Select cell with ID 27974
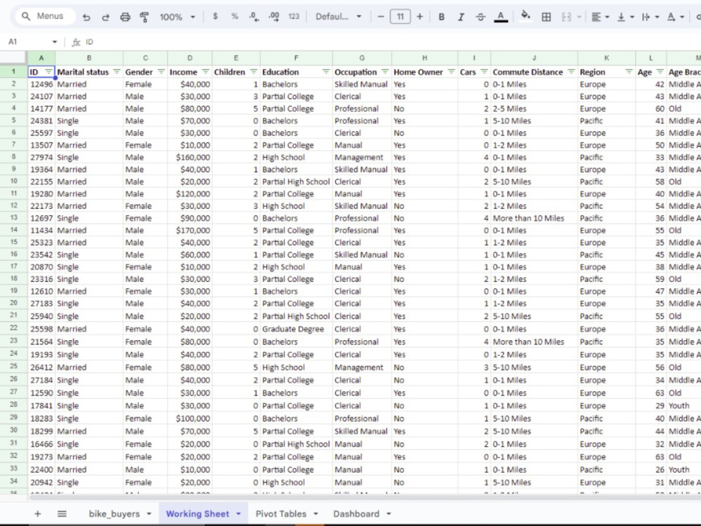The image size is (701, 526). [41, 157]
